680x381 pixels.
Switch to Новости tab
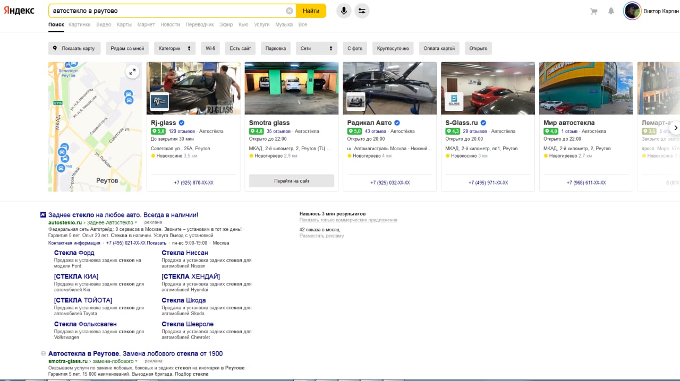point(170,24)
